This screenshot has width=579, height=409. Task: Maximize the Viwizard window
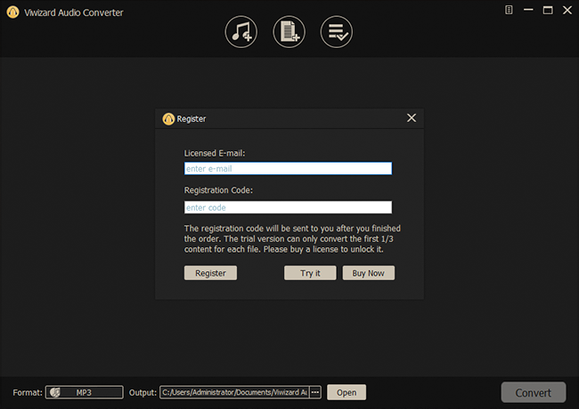click(548, 10)
